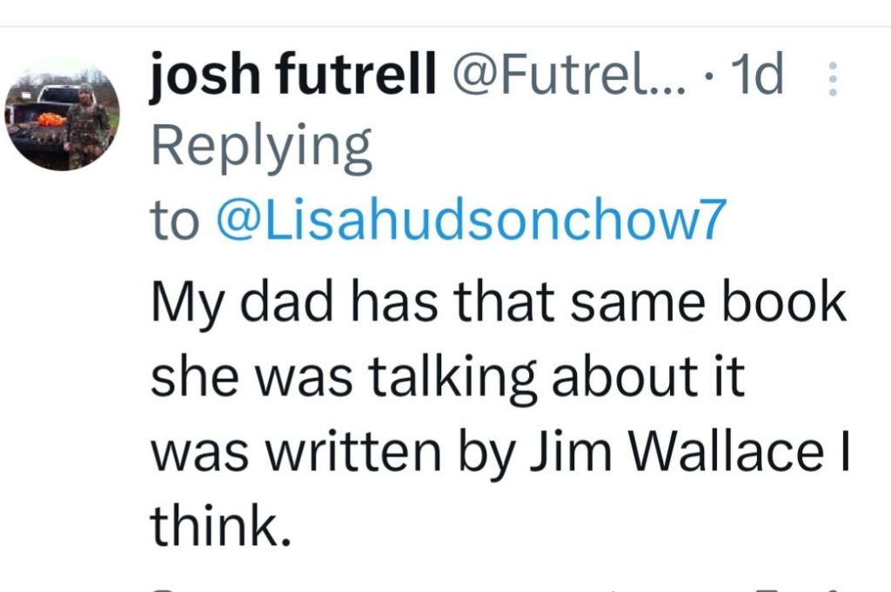Open the three-dot more options menu
The height and width of the screenshot is (592, 891).
(831, 79)
